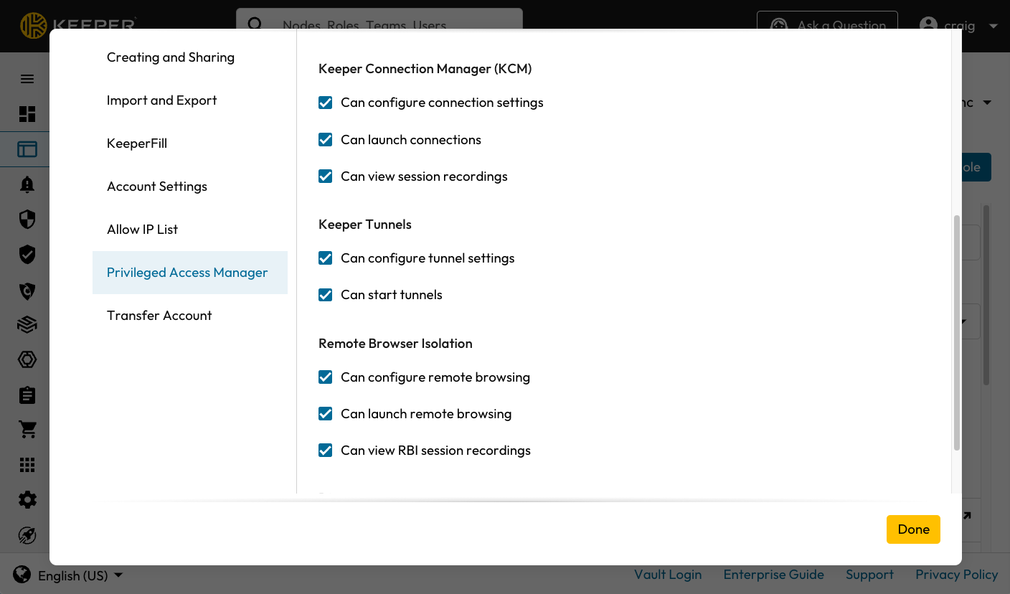
Task: Switch to the Transfer Account section
Action: [159, 316]
